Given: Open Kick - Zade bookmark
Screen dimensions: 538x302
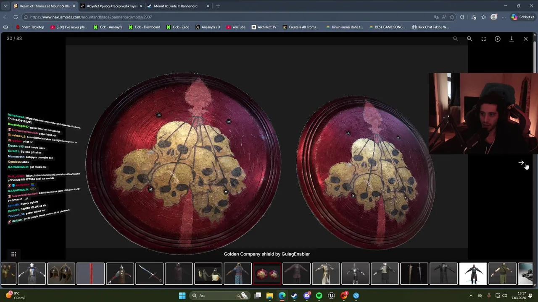Looking at the screenshot, I should tap(178, 27).
